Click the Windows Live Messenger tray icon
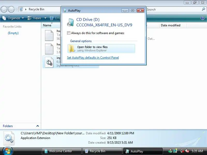 (170, 151)
